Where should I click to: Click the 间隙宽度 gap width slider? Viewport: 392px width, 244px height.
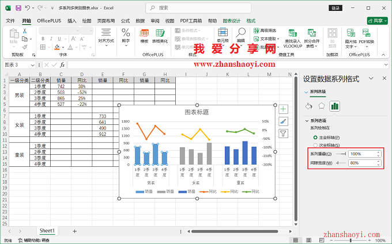click(341, 163)
